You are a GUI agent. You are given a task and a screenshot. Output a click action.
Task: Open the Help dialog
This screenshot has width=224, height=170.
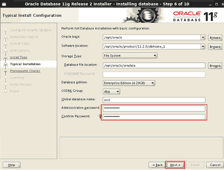coord(12,165)
